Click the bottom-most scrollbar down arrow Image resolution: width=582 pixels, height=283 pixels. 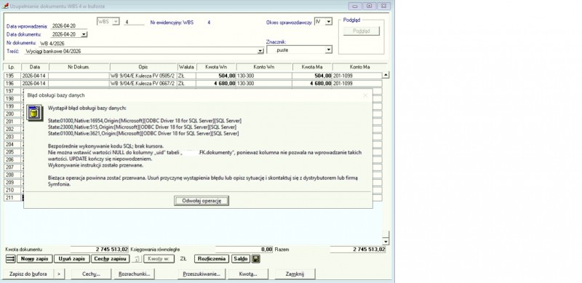386,242
